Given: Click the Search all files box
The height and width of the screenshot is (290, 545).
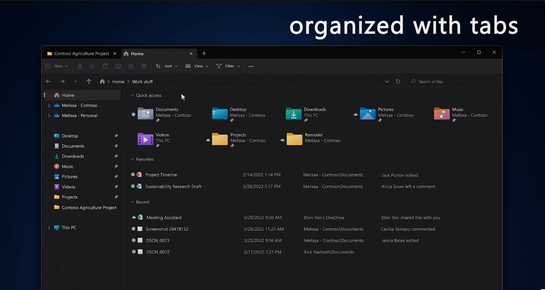Looking at the screenshot, I should (x=453, y=82).
